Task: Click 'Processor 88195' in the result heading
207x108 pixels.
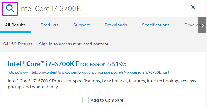Action: pyautogui.click(x=101, y=64)
